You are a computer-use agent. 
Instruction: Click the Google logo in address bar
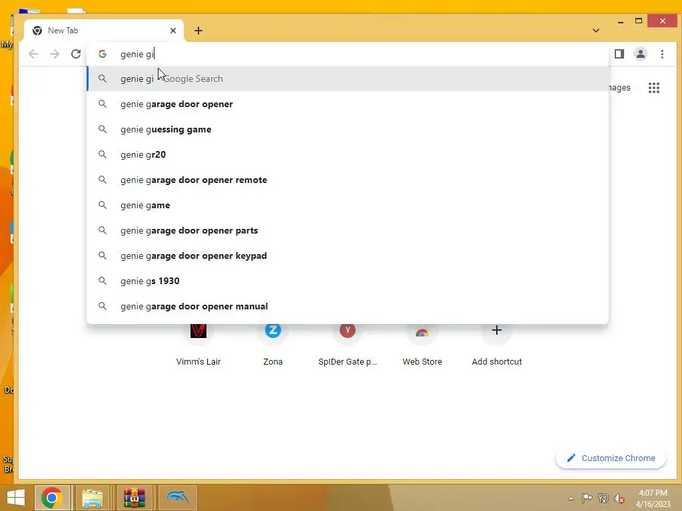(x=103, y=54)
